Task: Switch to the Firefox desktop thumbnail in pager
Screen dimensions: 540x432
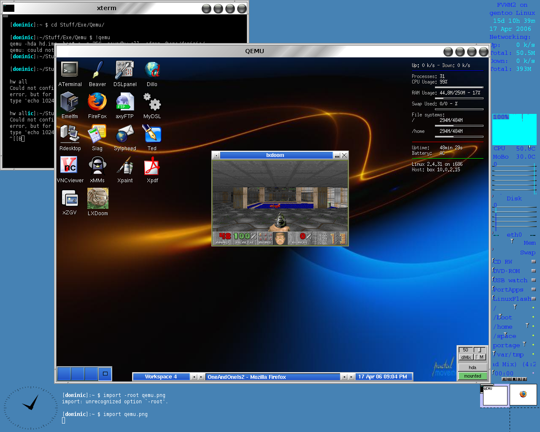Action: (523, 395)
